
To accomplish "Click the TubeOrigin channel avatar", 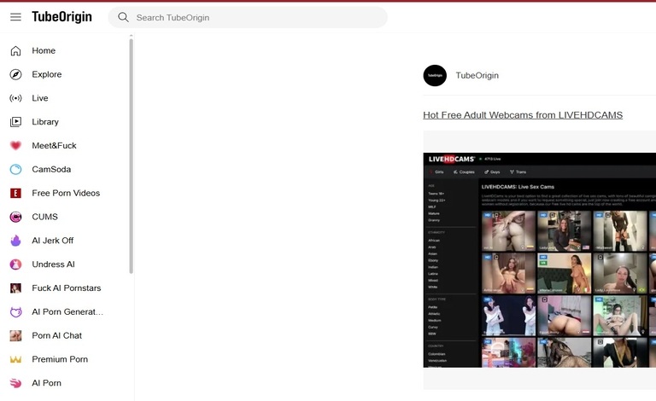I will (x=435, y=76).
